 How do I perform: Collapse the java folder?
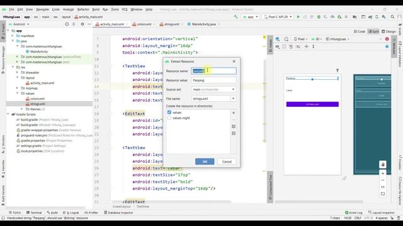coord(13,41)
